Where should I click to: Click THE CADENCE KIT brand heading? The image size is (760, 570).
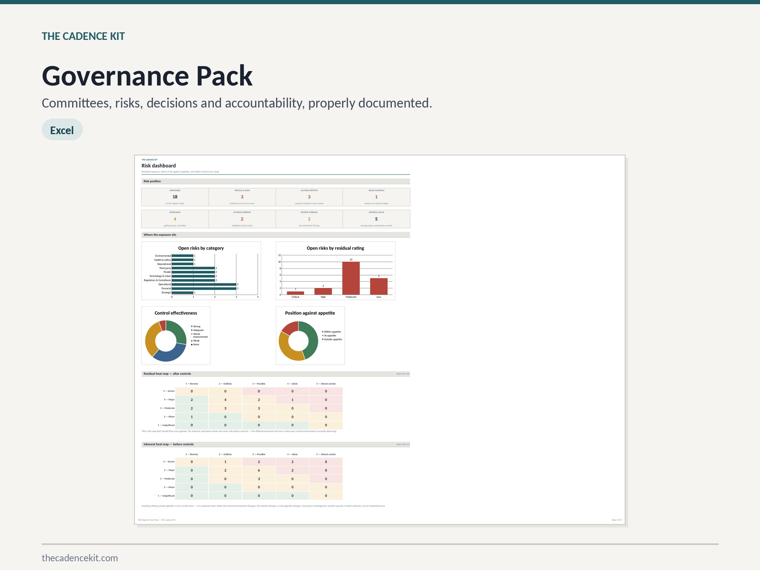[x=83, y=36]
